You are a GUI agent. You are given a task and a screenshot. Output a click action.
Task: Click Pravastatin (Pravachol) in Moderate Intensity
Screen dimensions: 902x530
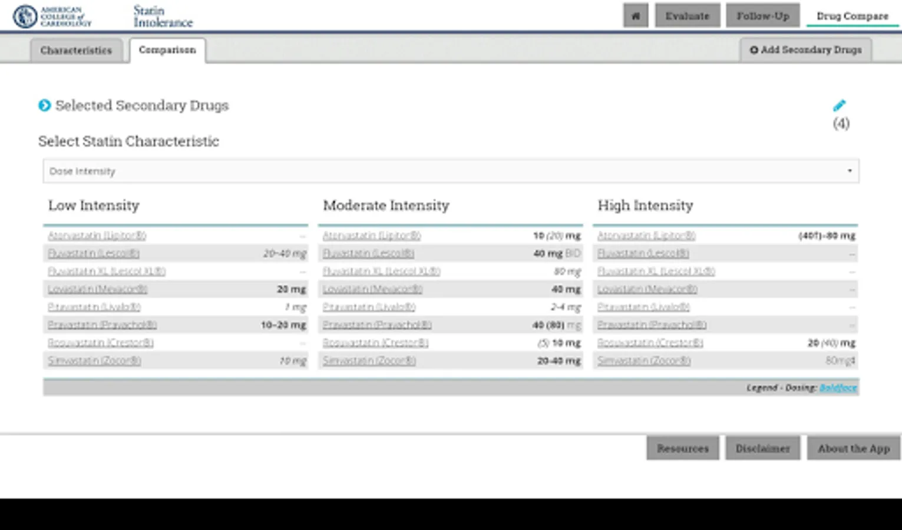click(377, 325)
